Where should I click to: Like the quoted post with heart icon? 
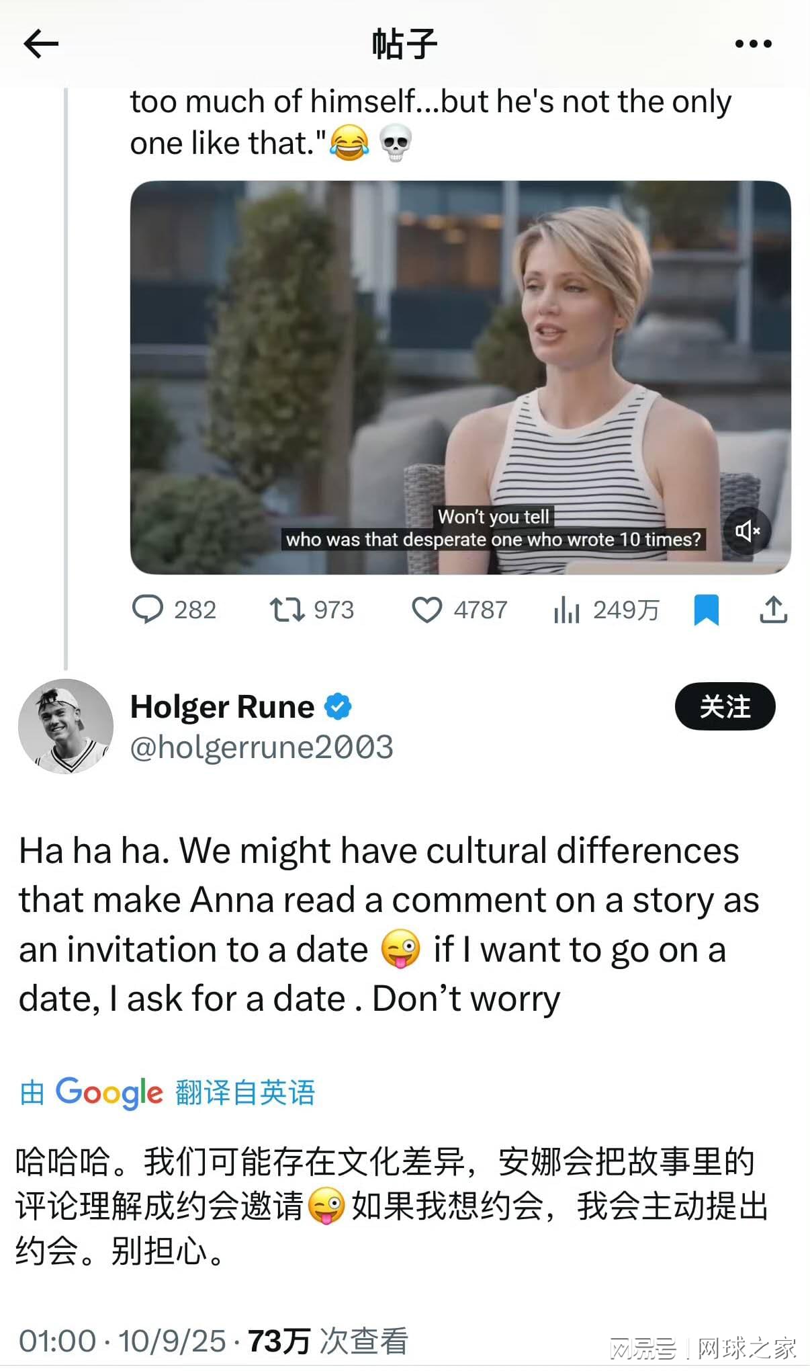[x=426, y=610]
